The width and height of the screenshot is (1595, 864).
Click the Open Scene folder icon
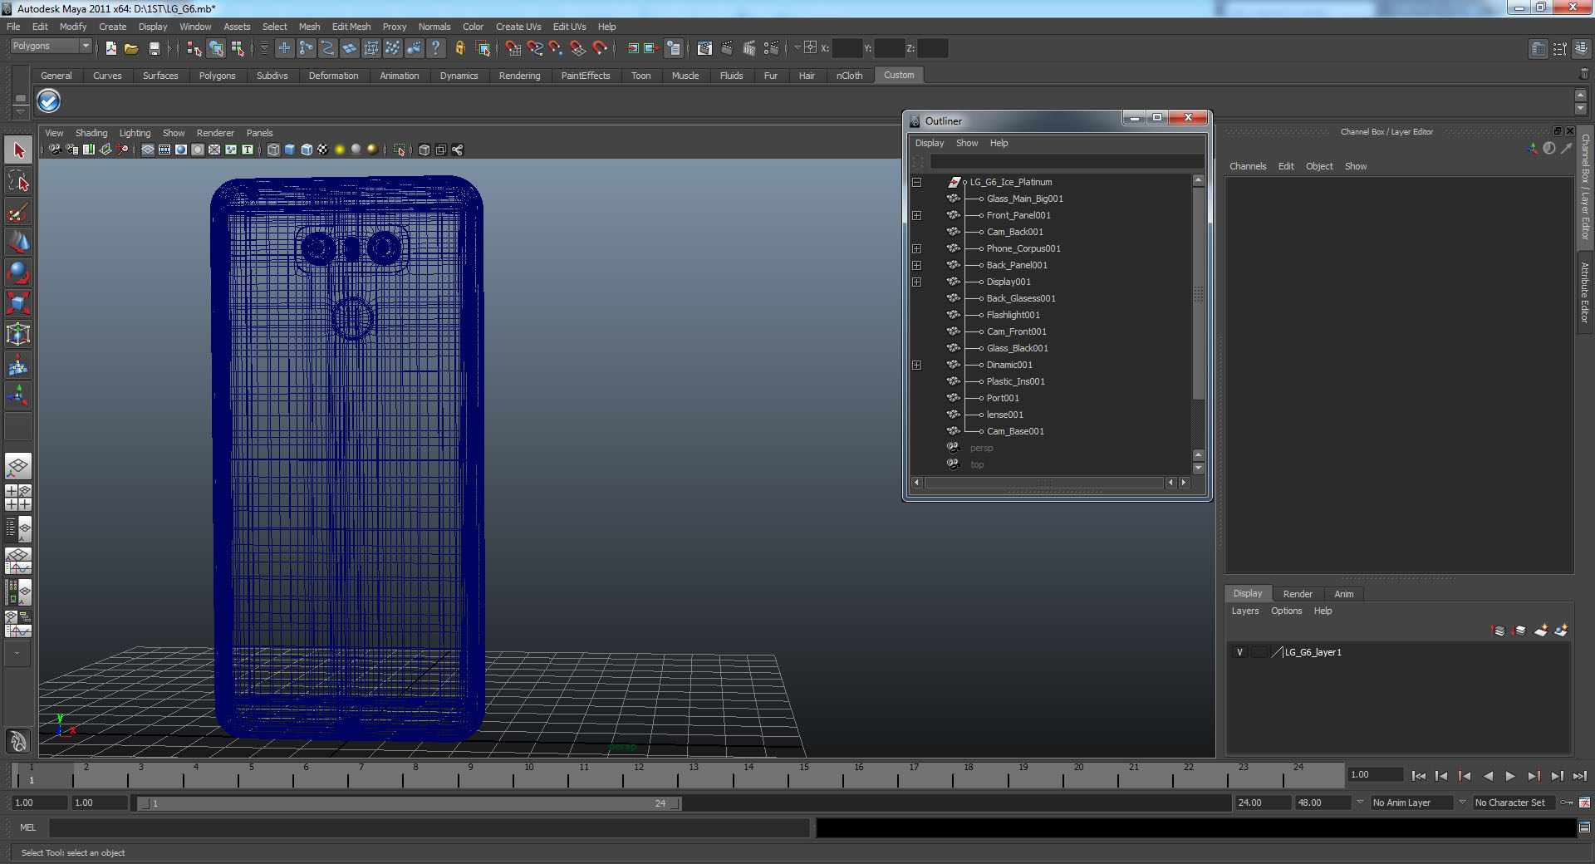click(x=131, y=48)
